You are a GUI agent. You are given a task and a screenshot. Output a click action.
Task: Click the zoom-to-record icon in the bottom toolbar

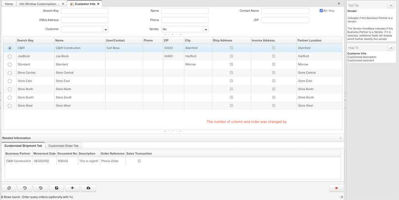pos(56,188)
